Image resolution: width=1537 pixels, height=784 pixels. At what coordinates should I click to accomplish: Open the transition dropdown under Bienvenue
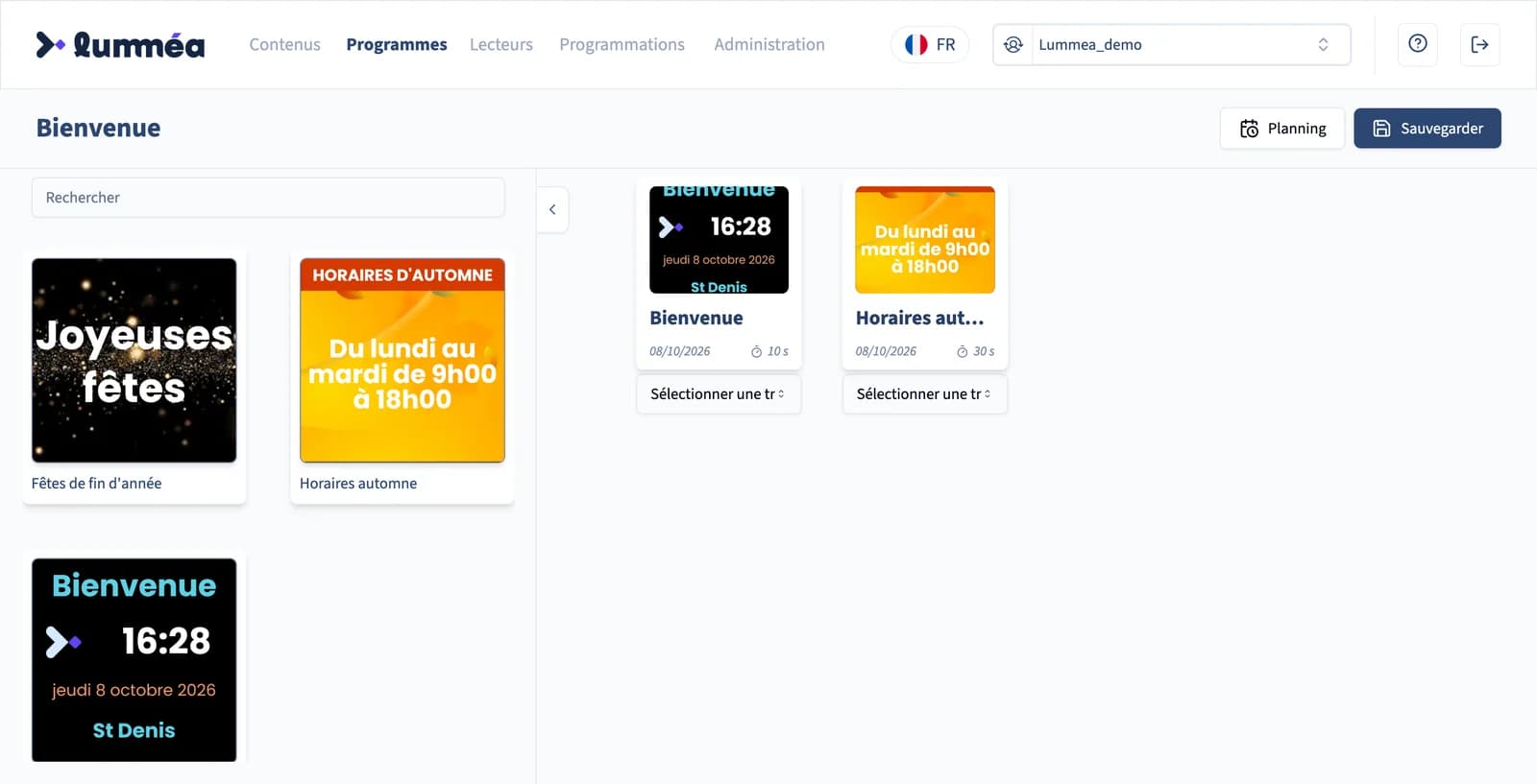pos(719,393)
